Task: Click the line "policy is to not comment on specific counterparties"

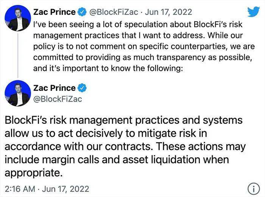Action: click(x=144, y=47)
